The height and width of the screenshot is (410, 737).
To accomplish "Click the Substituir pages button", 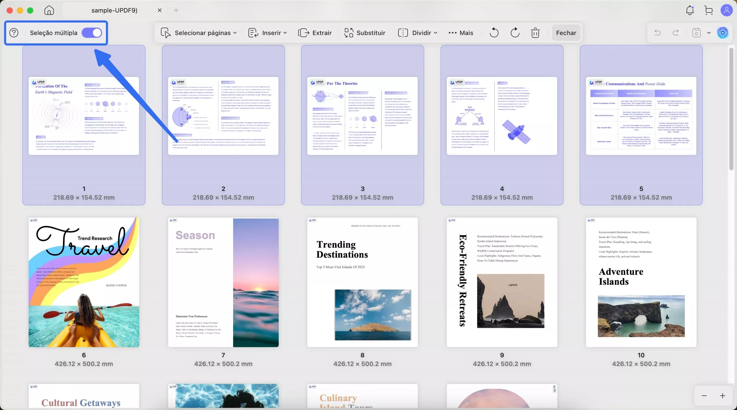I will point(365,33).
